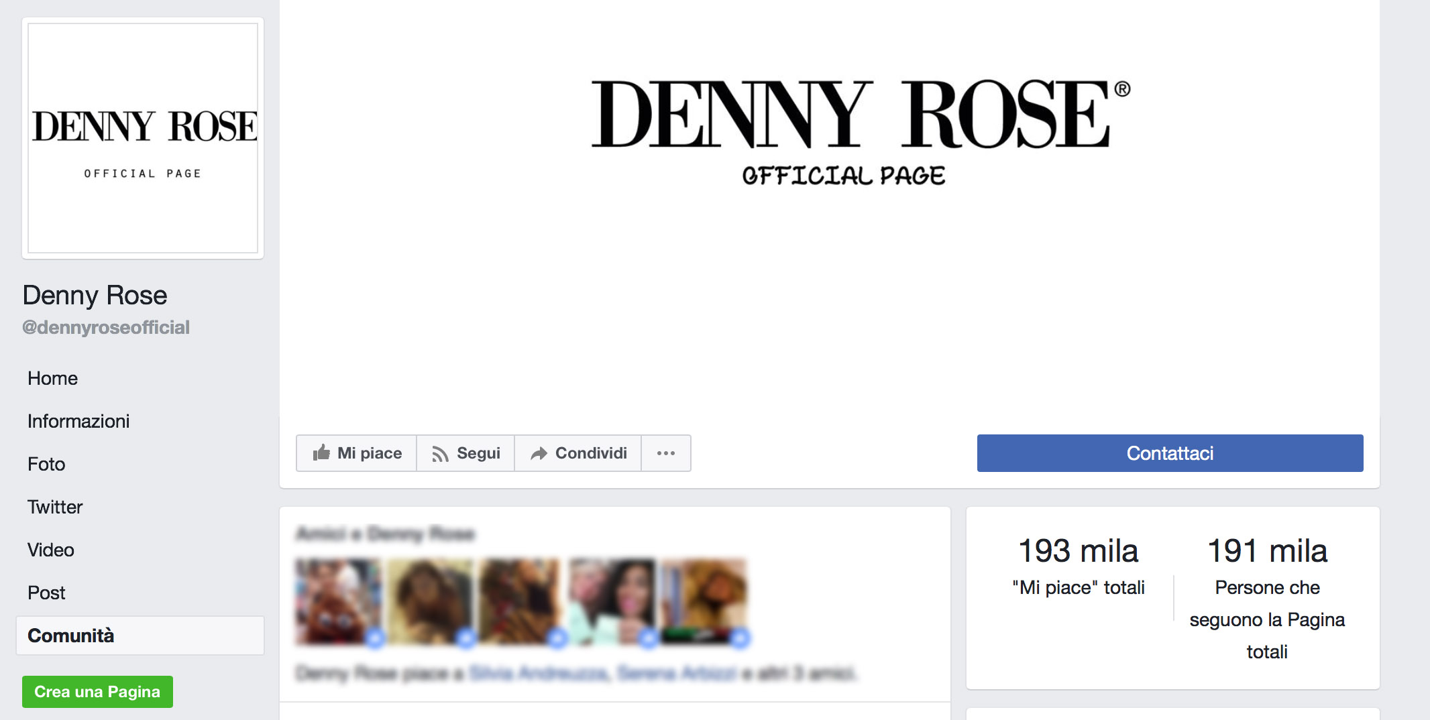Image resolution: width=1430 pixels, height=720 pixels.
Task: Click the Condividi share arrow icon
Action: point(539,454)
